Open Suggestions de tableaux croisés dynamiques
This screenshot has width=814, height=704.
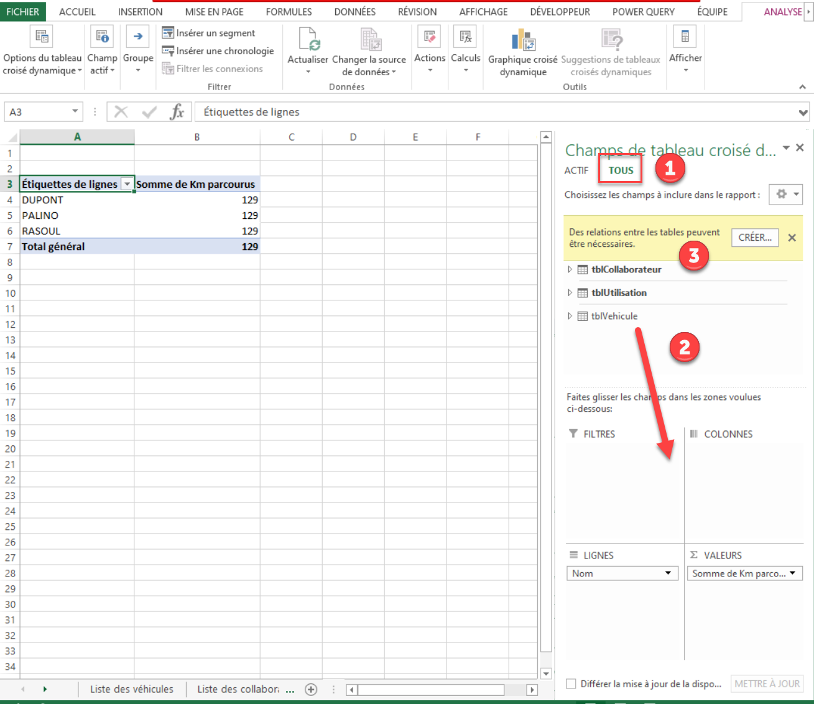[x=611, y=53]
